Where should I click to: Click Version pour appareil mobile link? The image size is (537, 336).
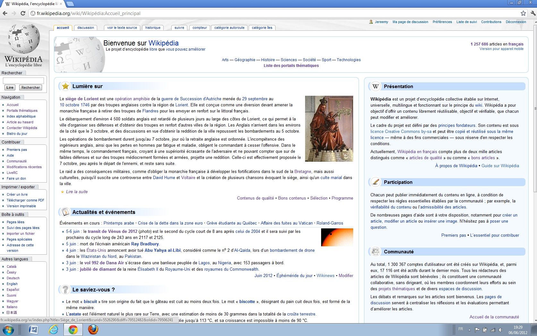tap(501, 49)
